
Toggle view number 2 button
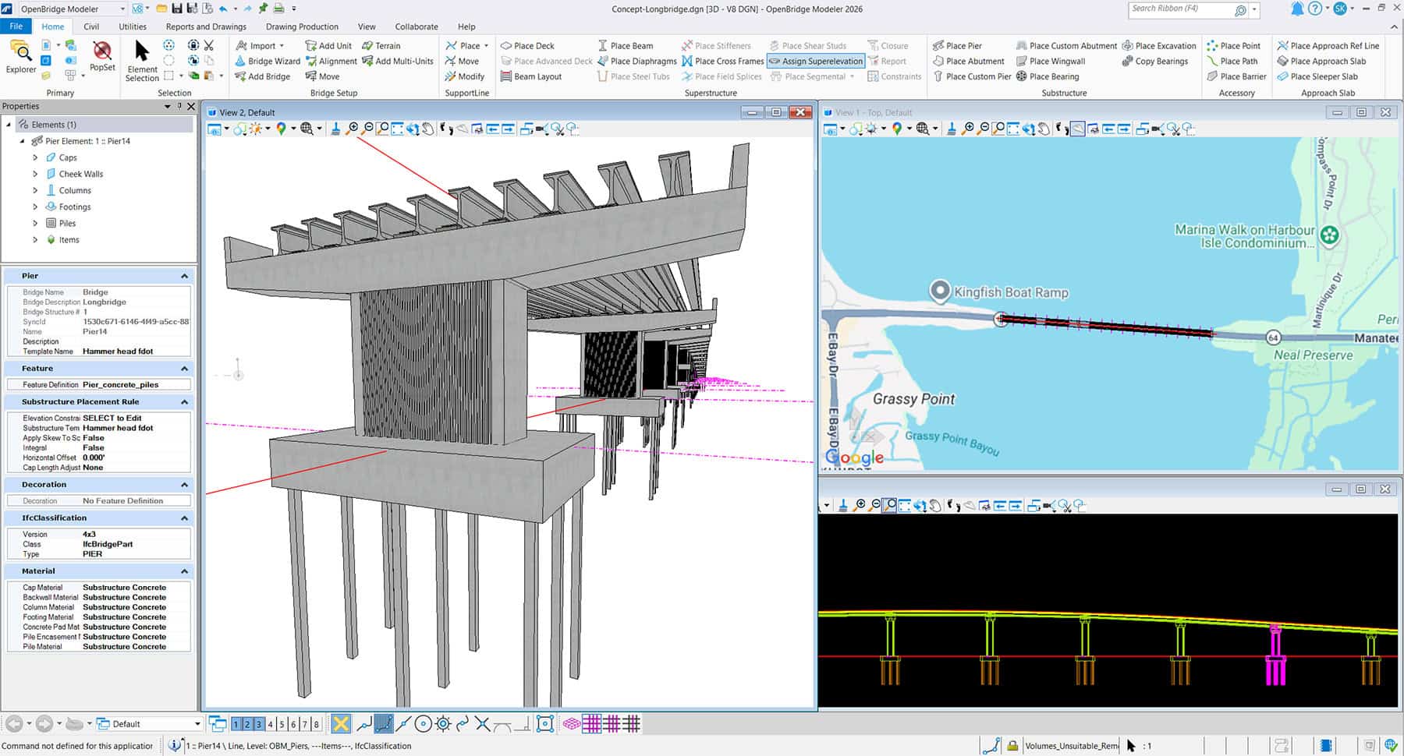pyautogui.click(x=247, y=724)
